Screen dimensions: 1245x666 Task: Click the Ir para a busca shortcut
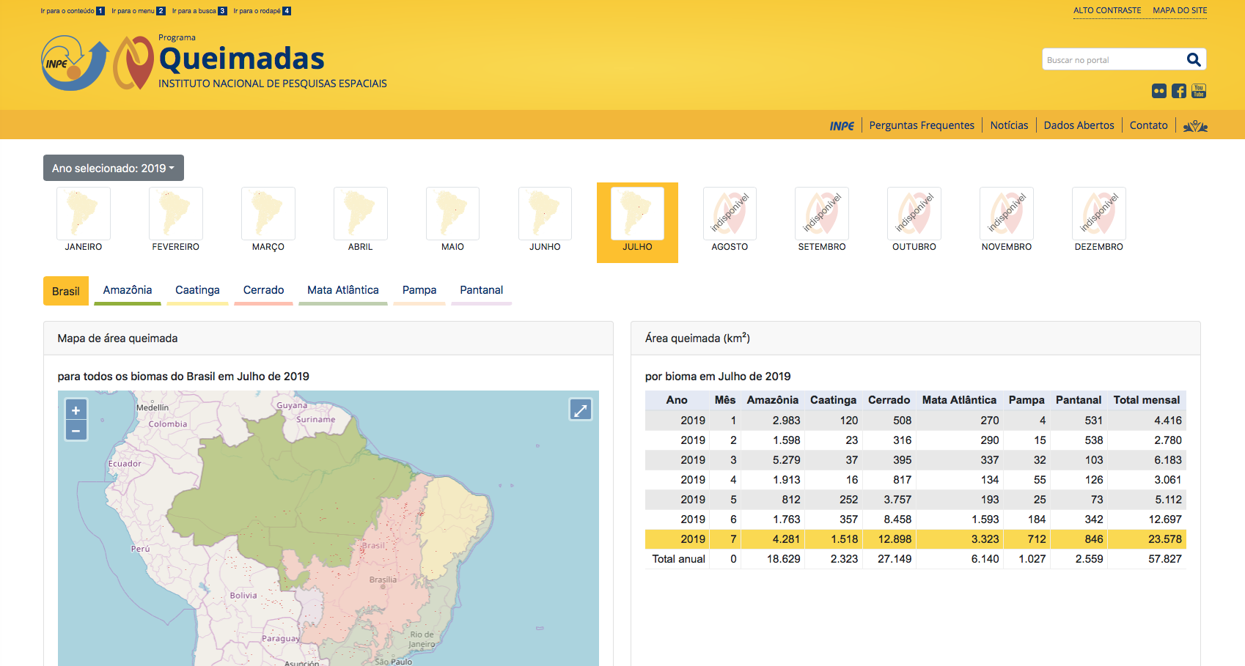coord(199,11)
